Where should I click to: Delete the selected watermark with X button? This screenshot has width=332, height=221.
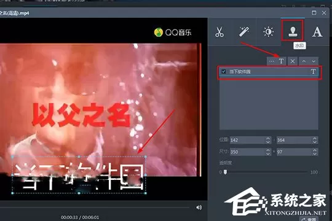(x=293, y=61)
